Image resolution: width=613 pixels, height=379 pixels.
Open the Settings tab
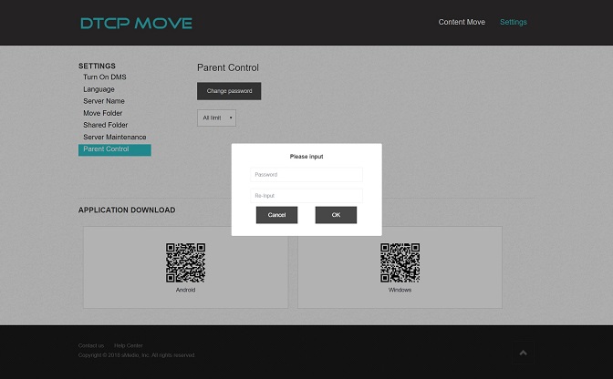coord(513,22)
